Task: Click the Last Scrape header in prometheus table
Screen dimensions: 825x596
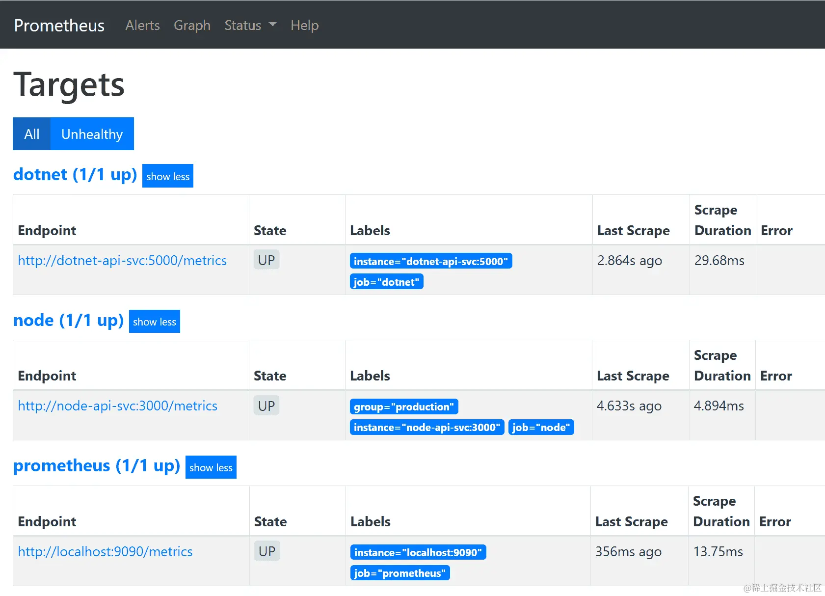Action: [x=632, y=522]
